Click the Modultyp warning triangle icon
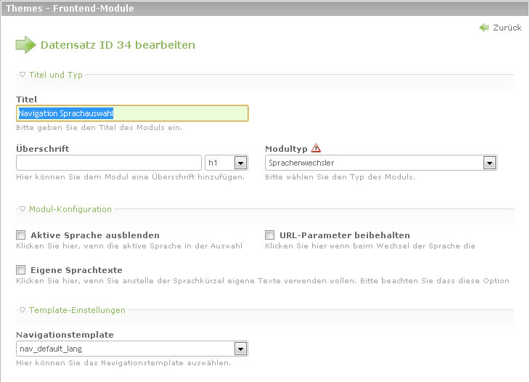530x382 pixels. pos(316,147)
